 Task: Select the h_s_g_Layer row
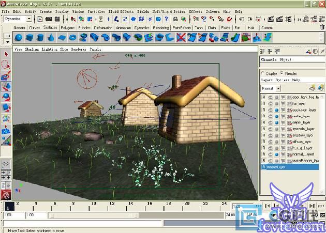[x=290, y=148]
